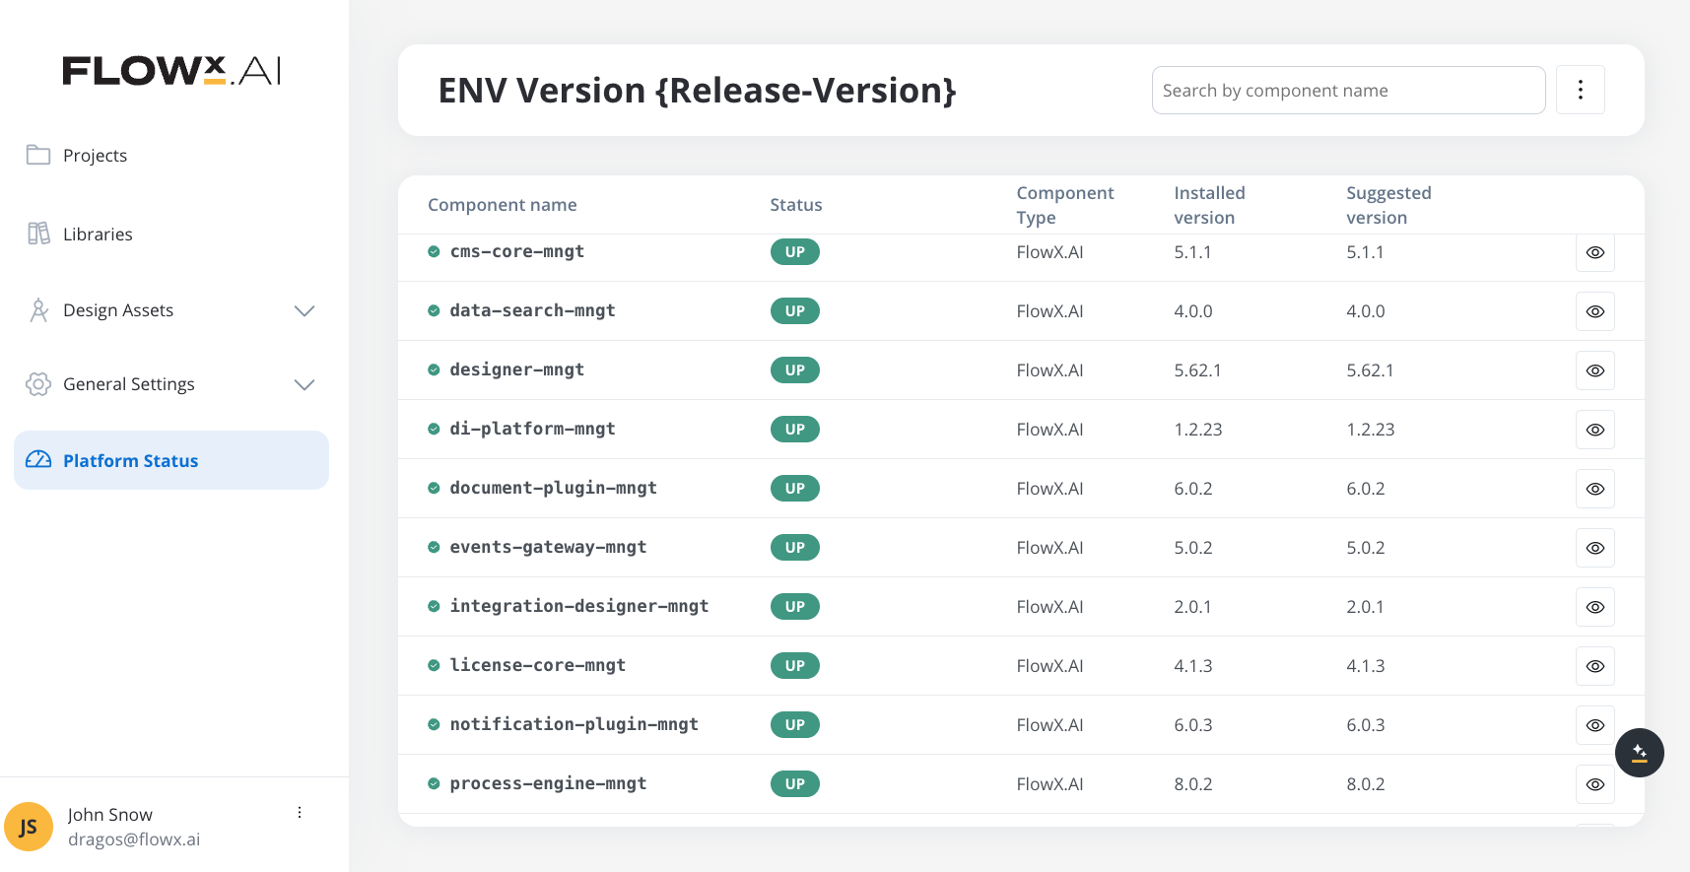Select the document-plugin-mngt component name
1690x872 pixels.
tap(554, 488)
